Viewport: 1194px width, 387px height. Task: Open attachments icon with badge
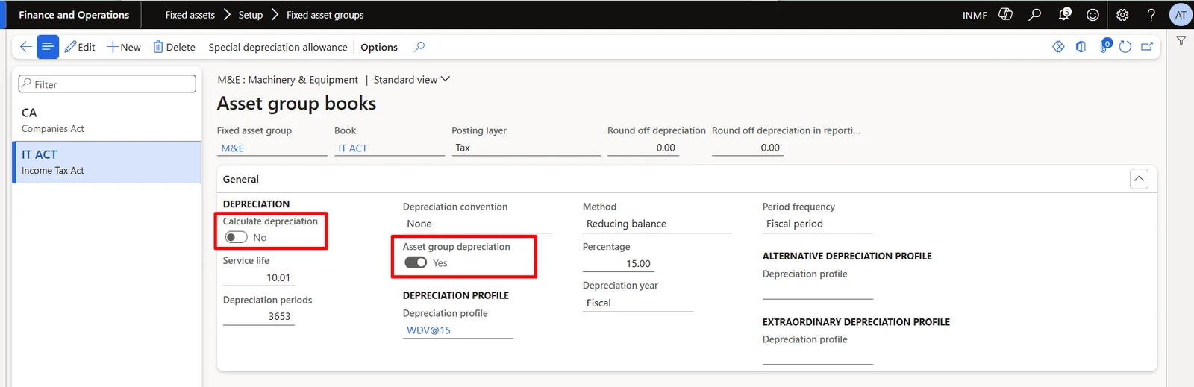pyautogui.click(x=1104, y=46)
